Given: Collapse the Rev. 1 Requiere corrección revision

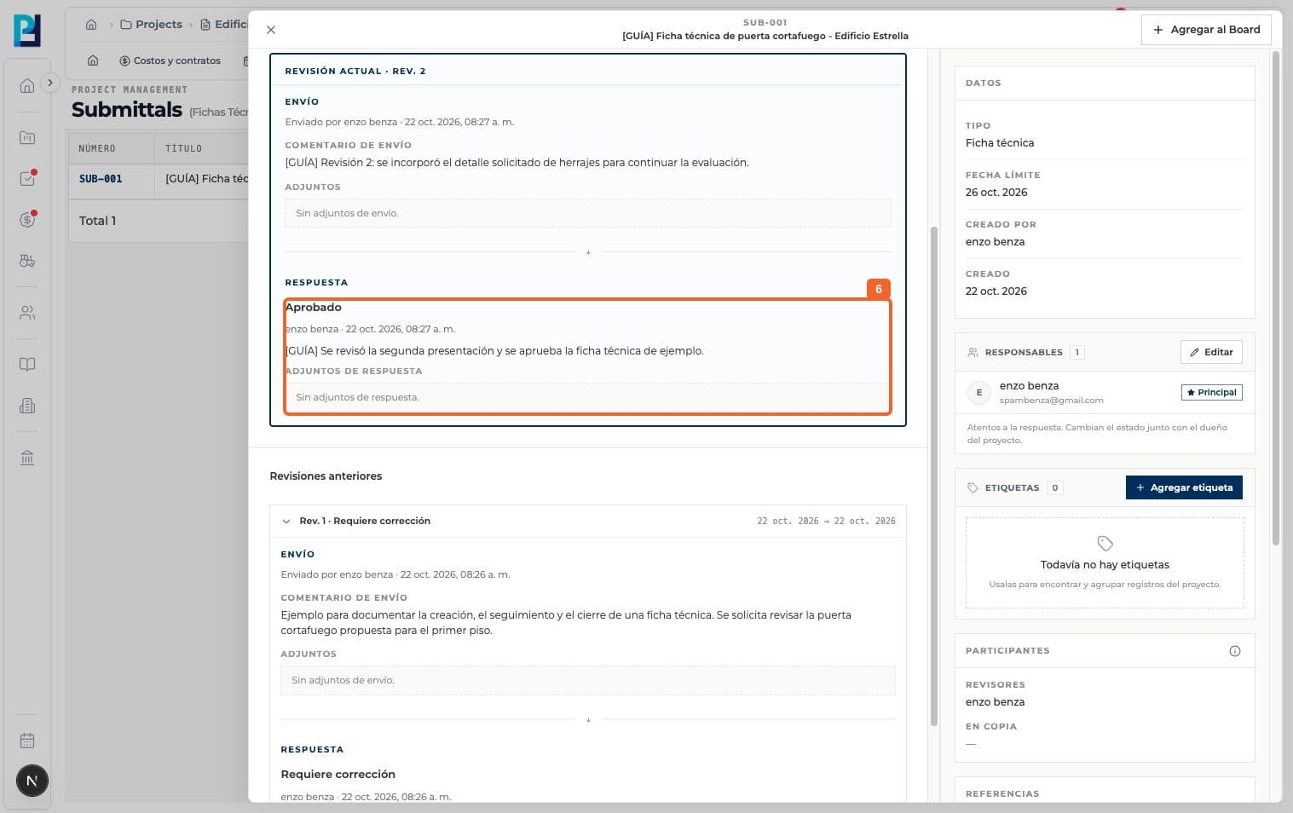Looking at the screenshot, I should (286, 521).
